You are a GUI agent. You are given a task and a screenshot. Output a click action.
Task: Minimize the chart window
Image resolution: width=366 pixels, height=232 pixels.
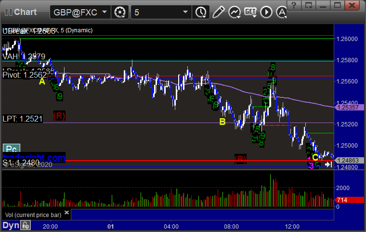tap(323, 5)
